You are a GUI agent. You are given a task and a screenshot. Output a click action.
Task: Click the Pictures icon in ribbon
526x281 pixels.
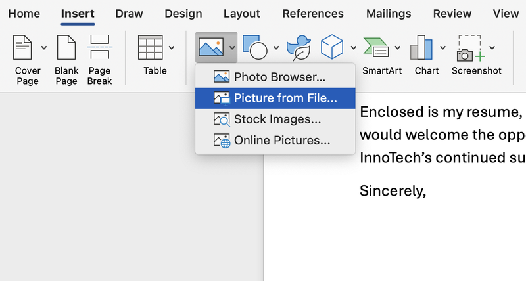[210, 47]
